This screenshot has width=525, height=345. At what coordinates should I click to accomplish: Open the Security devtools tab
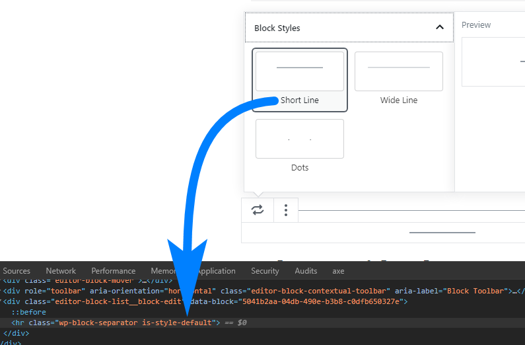pos(265,270)
